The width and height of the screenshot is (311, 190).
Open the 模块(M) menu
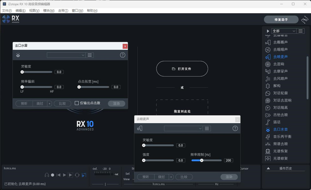(49, 10)
